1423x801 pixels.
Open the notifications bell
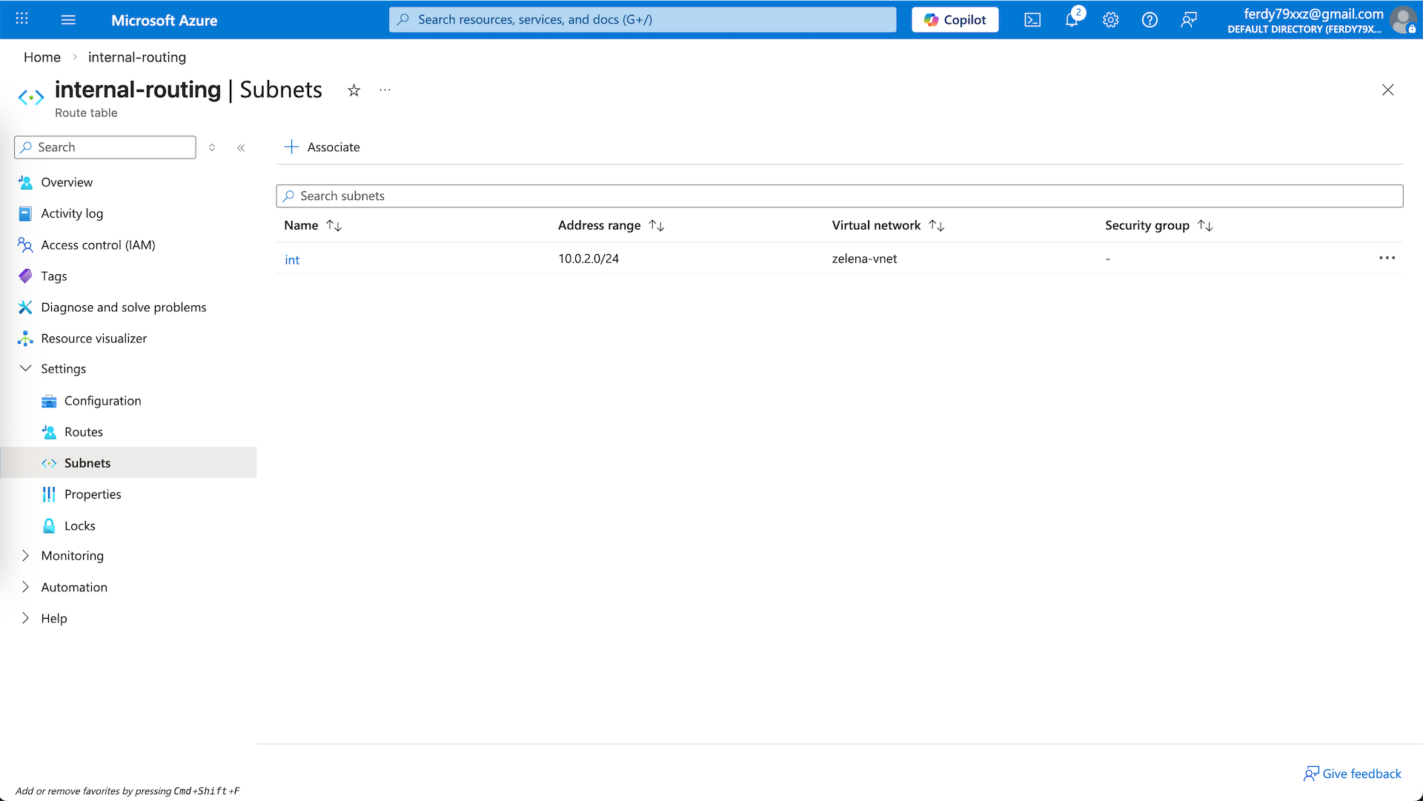[x=1072, y=20]
